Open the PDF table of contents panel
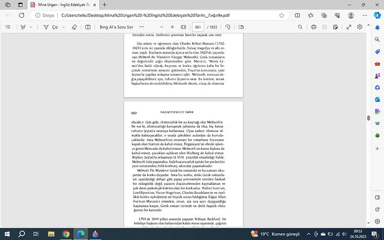The width and height of the screenshot is (384, 240). point(8,27)
